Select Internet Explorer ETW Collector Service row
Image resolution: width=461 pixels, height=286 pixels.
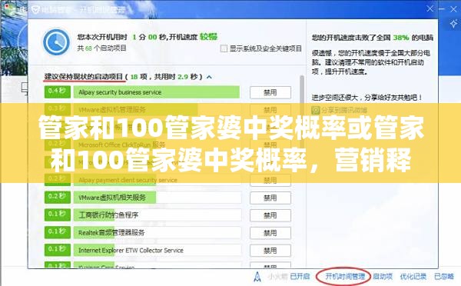pyautogui.click(x=158, y=251)
